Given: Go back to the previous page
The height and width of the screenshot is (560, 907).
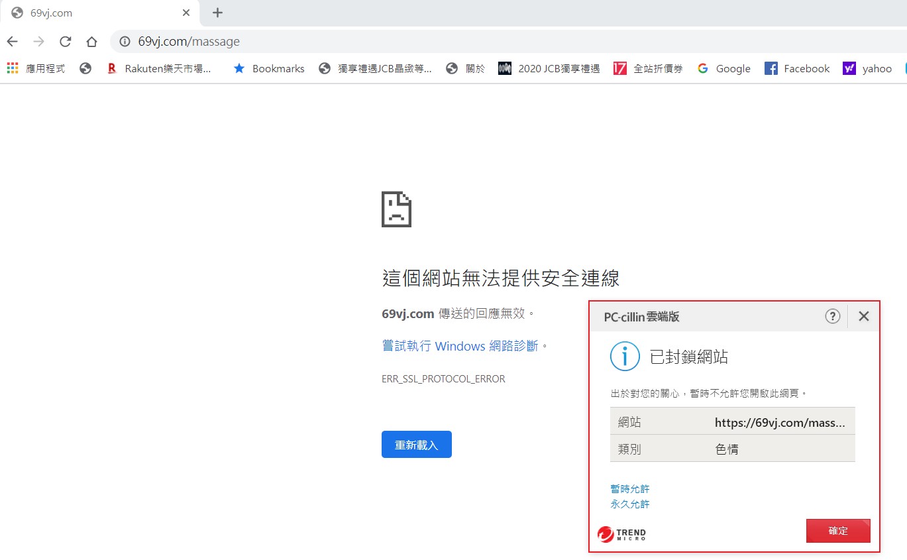Looking at the screenshot, I should click(x=13, y=42).
